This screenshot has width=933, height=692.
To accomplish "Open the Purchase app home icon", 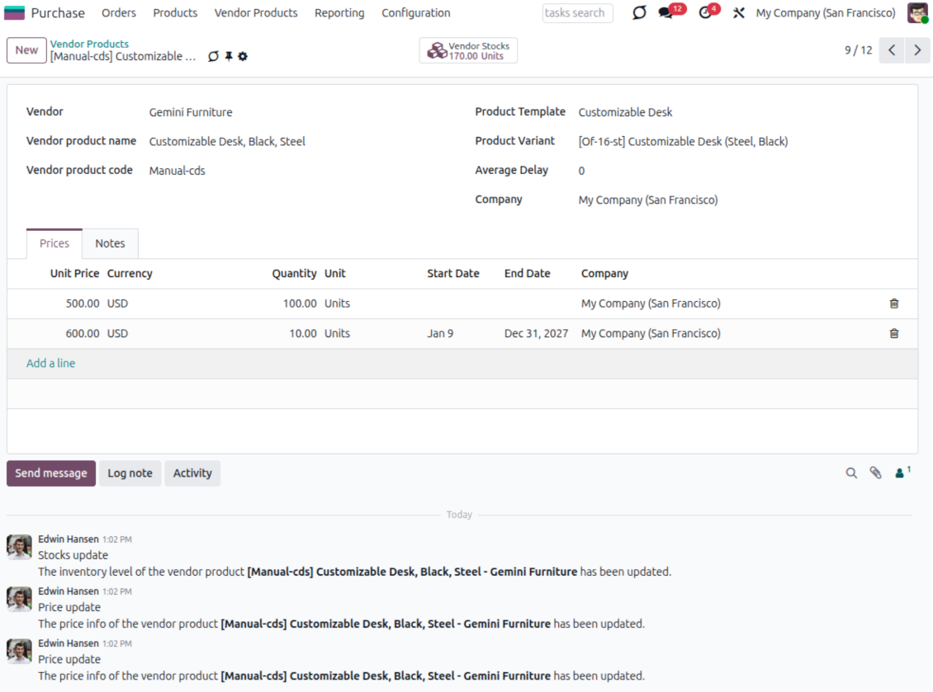I will 15,13.
